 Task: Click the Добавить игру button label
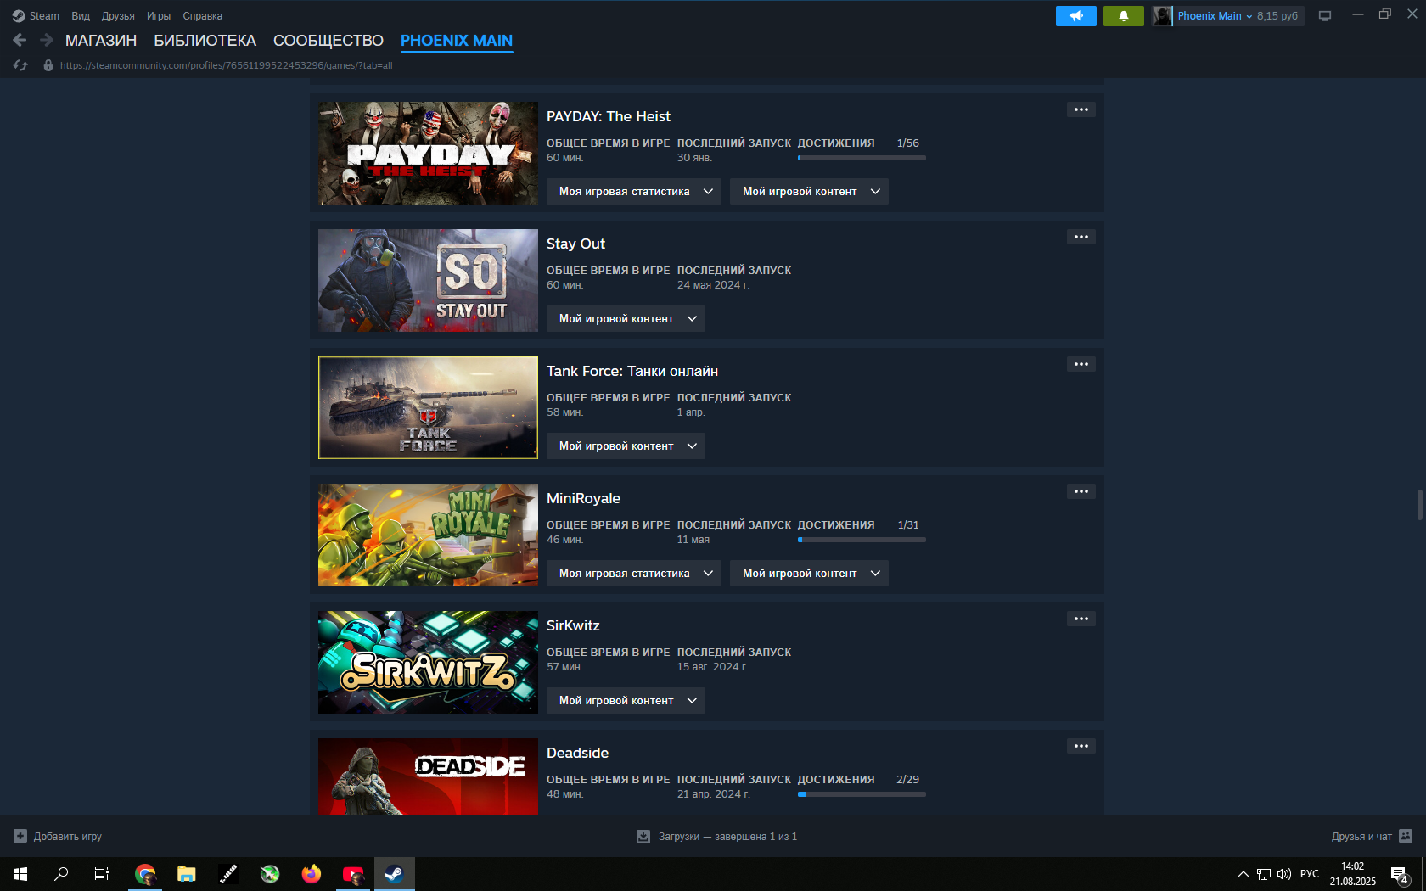coord(68,837)
